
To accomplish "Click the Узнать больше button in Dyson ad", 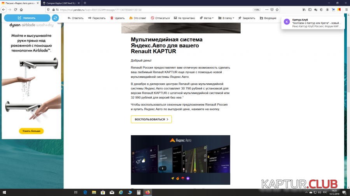I will click(x=31, y=131).
